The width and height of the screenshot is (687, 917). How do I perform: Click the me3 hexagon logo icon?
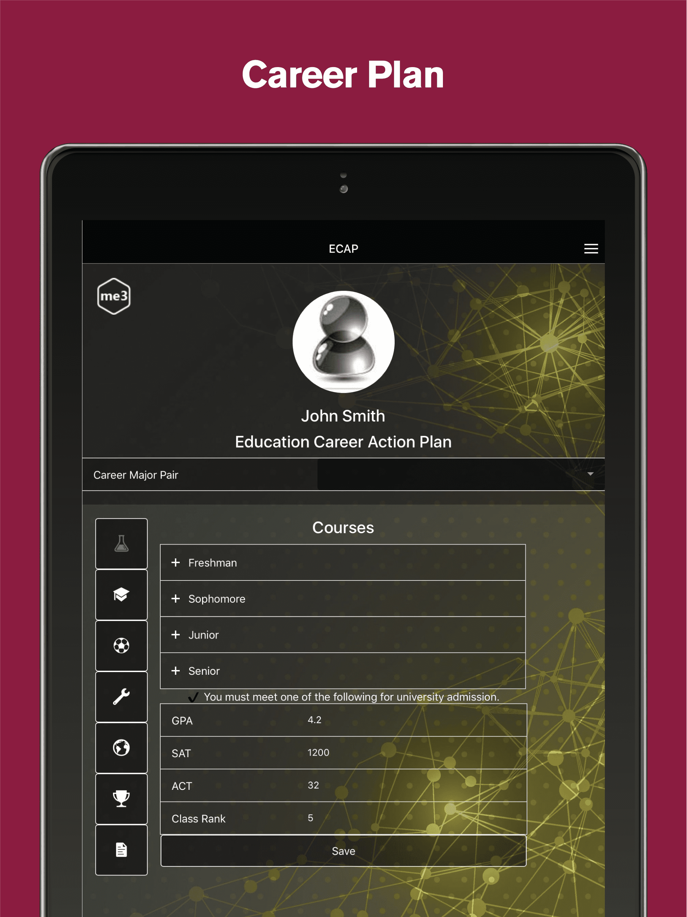click(113, 295)
